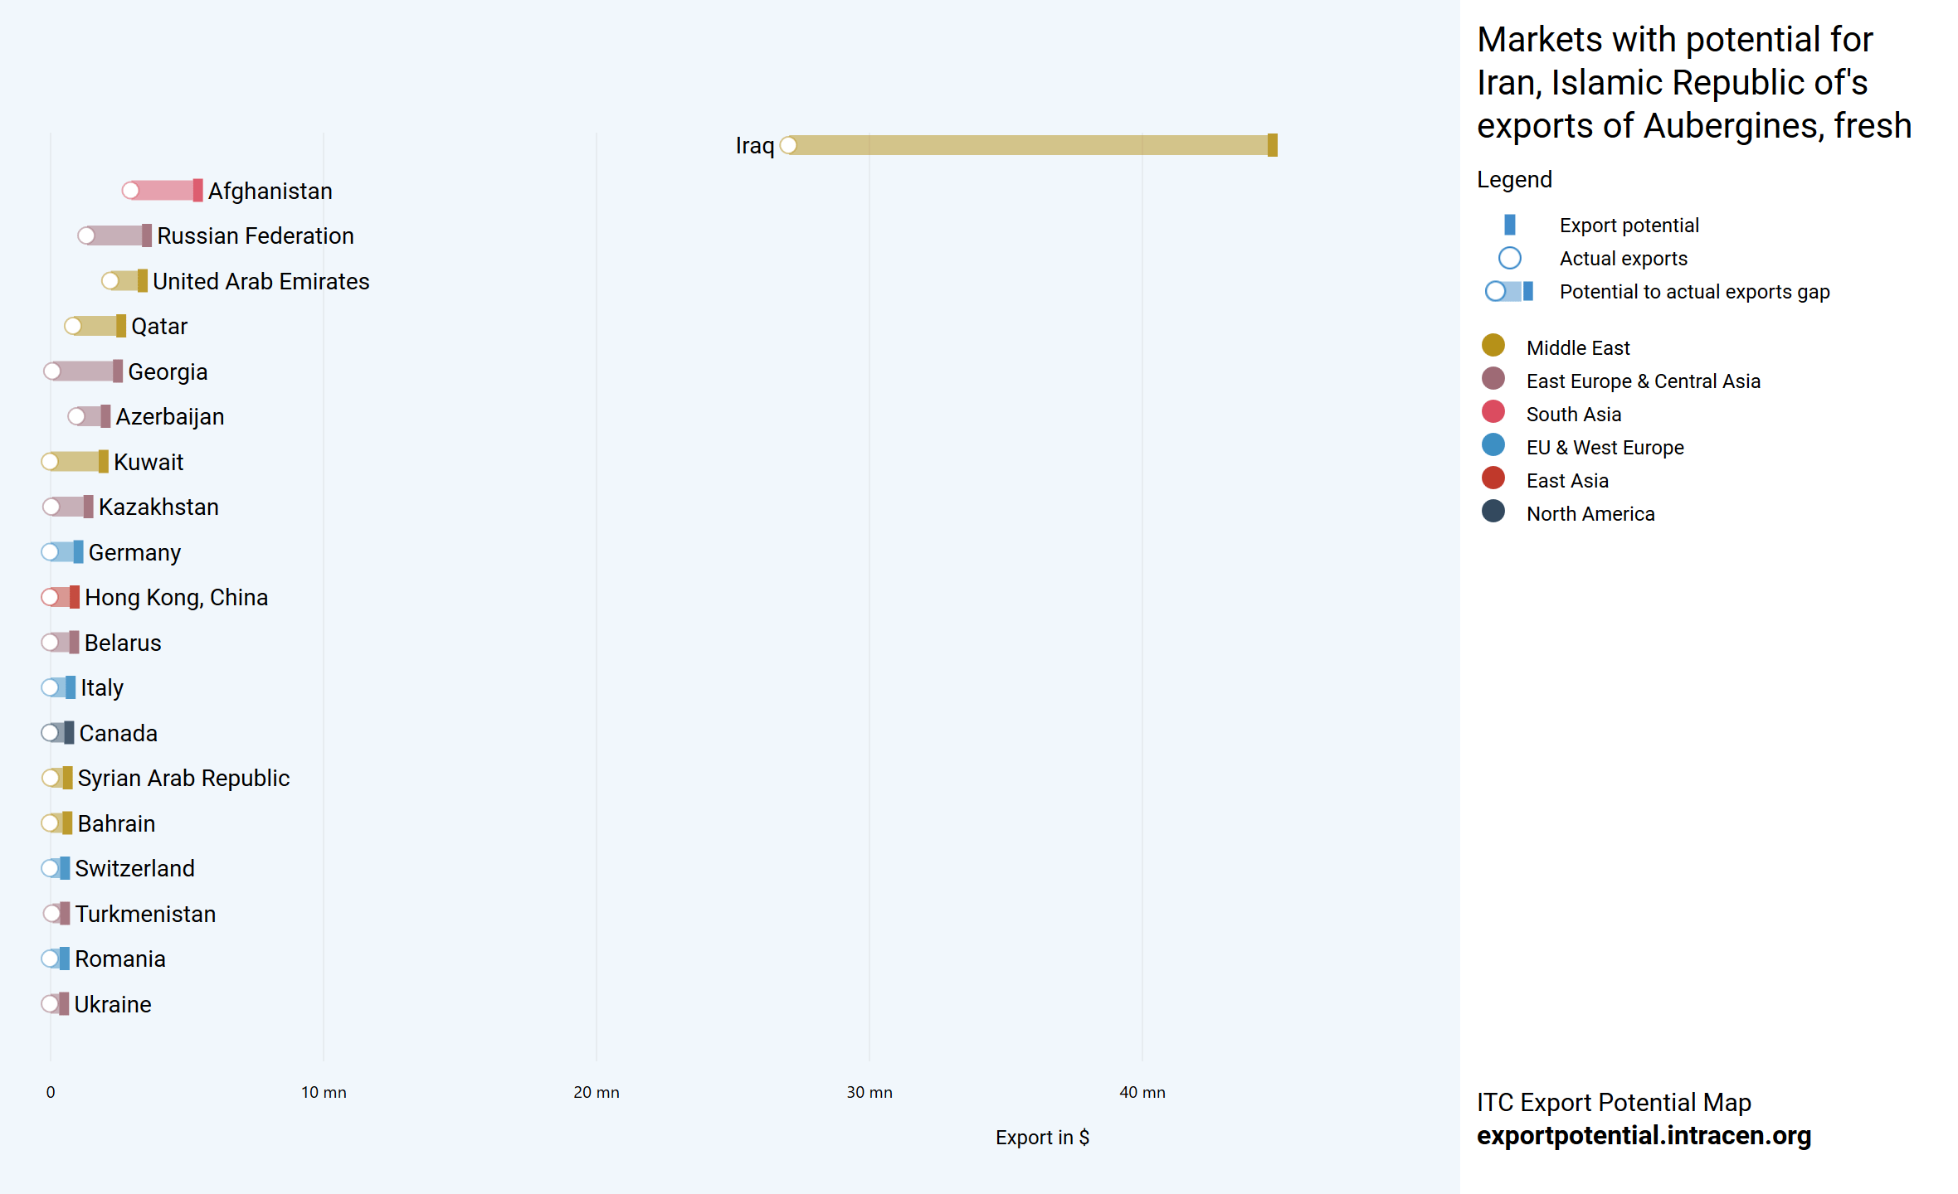Select the South Asia legend dot
This screenshot has width=1958, height=1194.
click(x=1493, y=412)
